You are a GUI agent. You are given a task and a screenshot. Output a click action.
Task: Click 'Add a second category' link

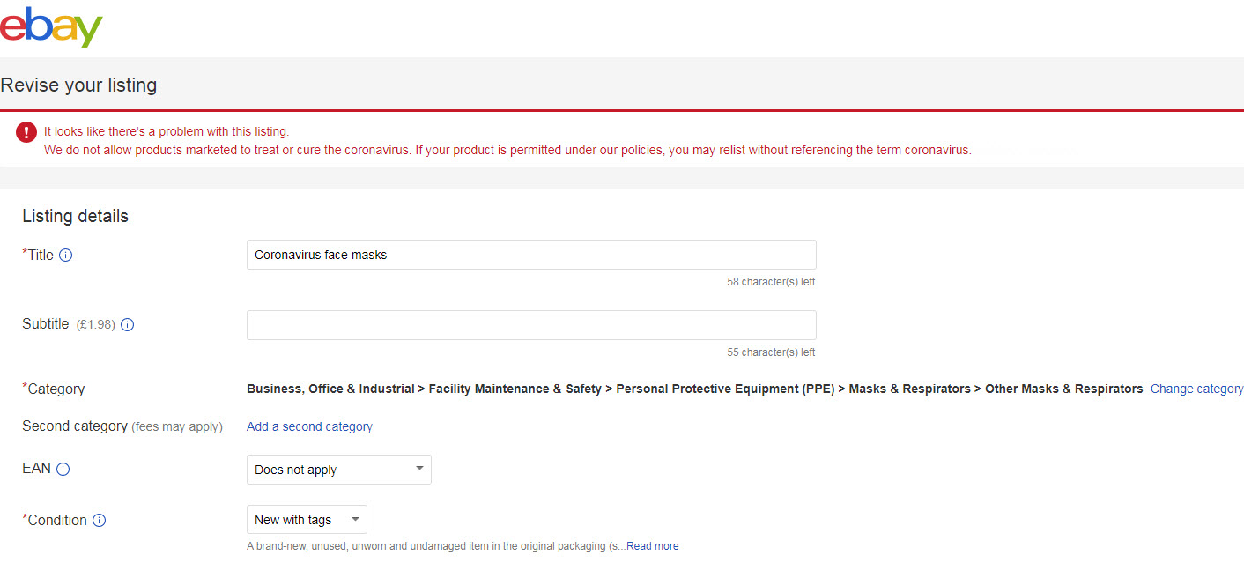(309, 426)
